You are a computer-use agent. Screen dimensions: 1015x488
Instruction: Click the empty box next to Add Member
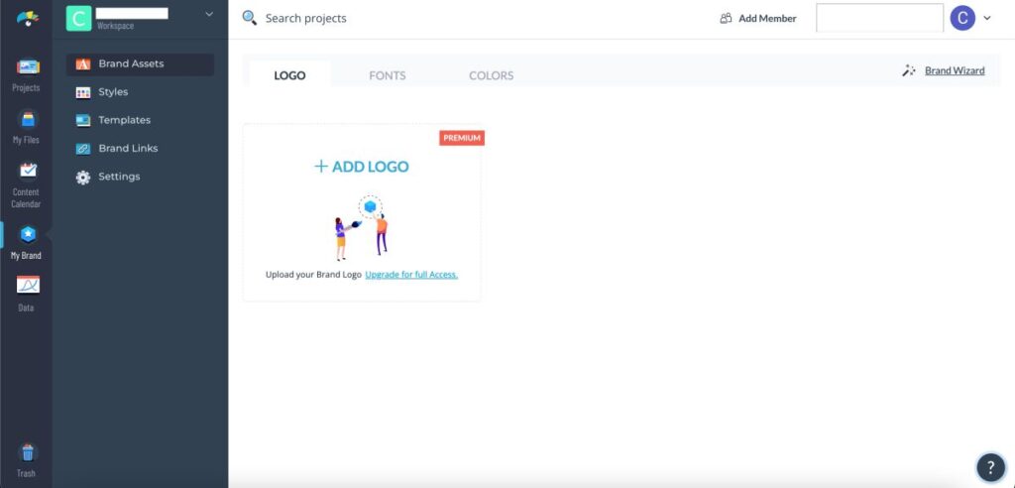879,18
